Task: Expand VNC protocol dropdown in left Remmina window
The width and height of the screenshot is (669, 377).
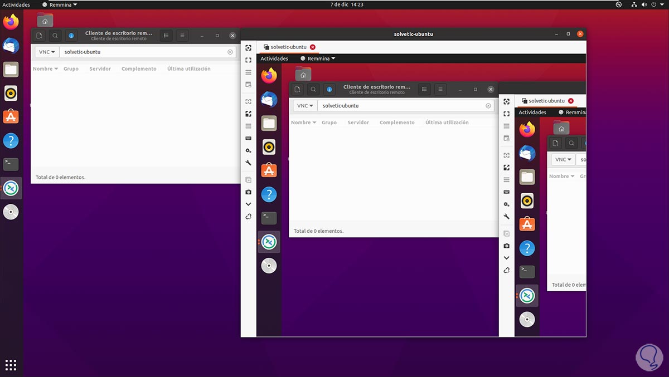Action: pyautogui.click(x=47, y=52)
